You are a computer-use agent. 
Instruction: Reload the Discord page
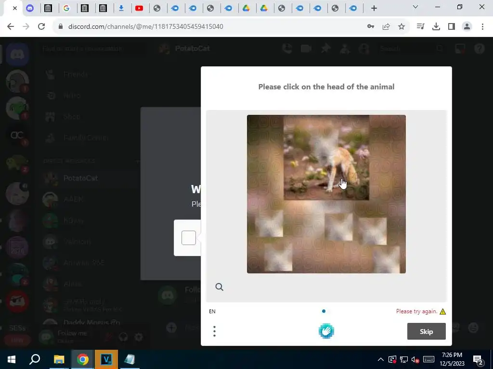[x=41, y=26]
